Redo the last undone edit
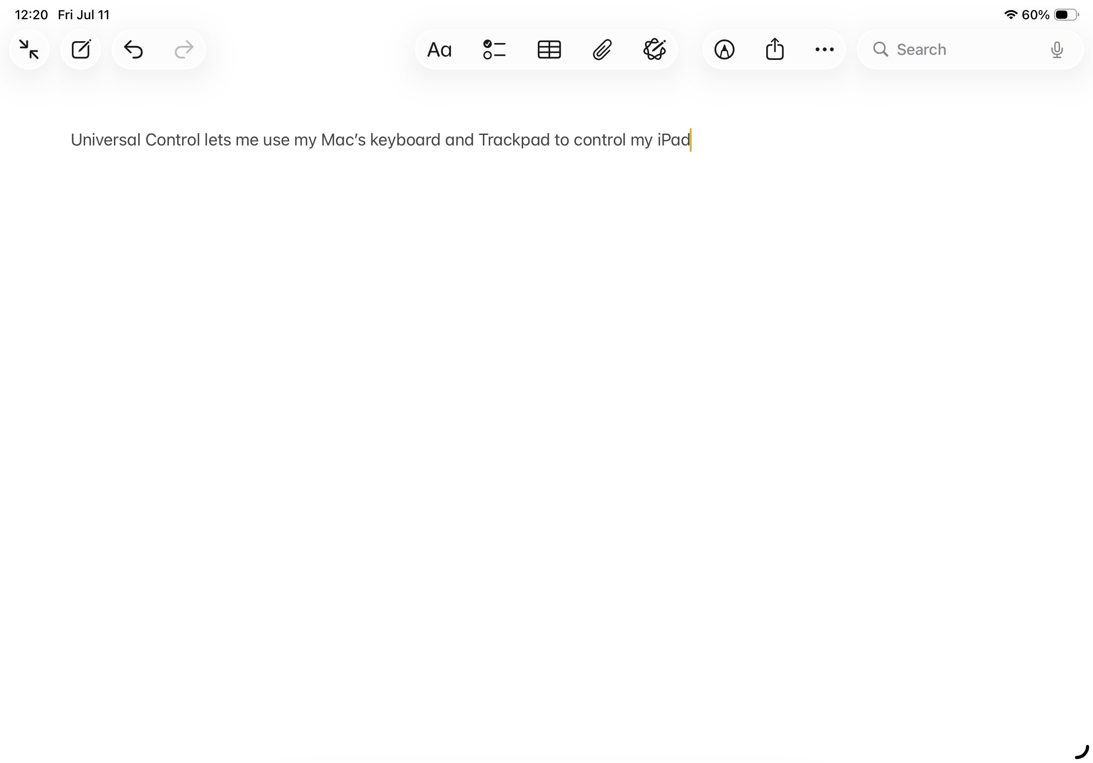This screenshot has height=763, width=1093. [184, 49]
